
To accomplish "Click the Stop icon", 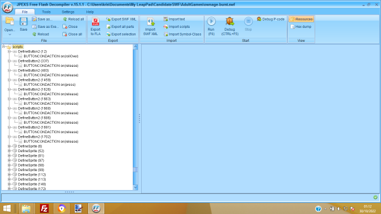I will coord(248,21).
